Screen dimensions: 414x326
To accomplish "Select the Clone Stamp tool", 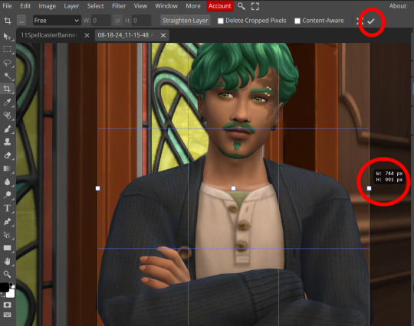I will point(7,142).
